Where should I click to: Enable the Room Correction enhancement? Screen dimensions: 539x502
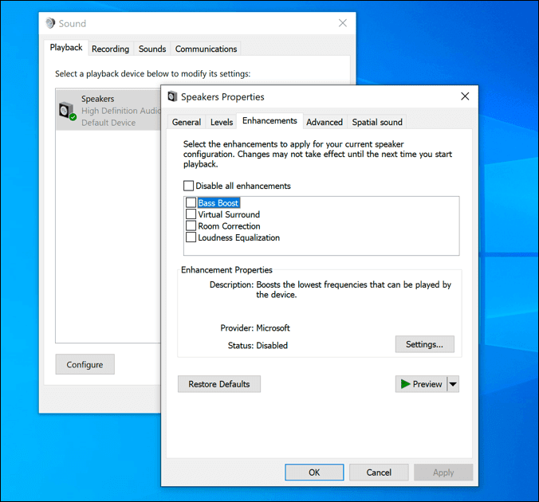click(x=191, y=226)
